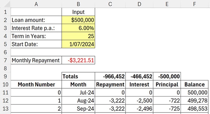Select the term value 25 cell
The height and width of the screenshot is (114, 210).
(78, 36)
